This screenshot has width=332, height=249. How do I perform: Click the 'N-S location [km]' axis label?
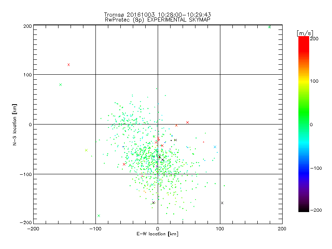[x=15, y=125]
